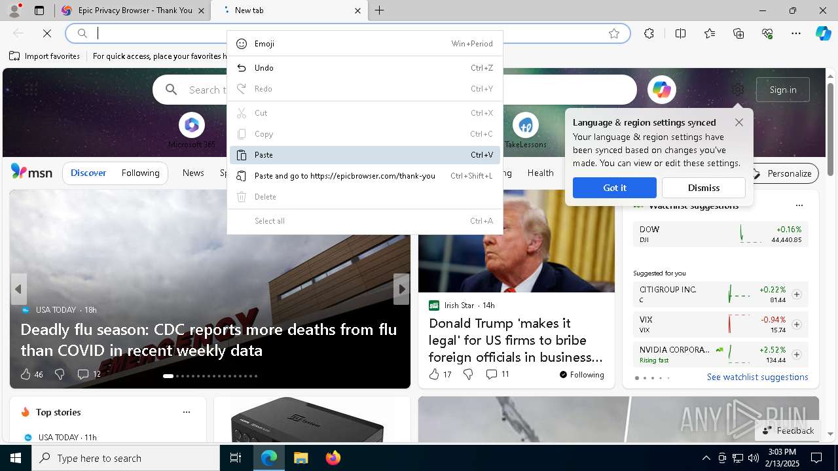Screen dimensions: 838x471
Task: Open comments on Trump article
Action: (x=498, y=374)
